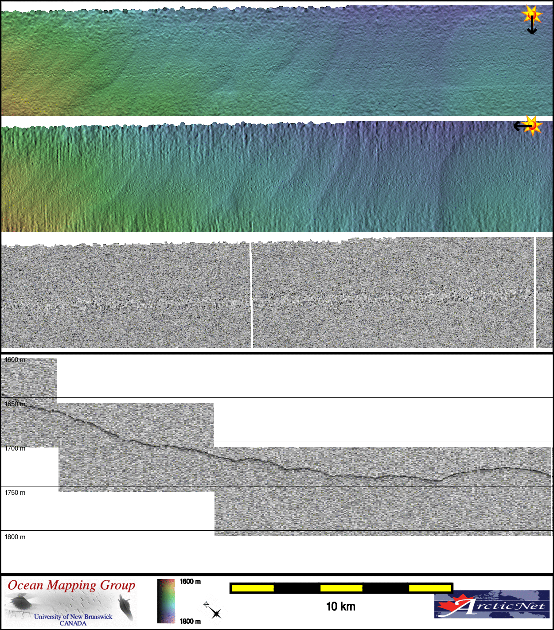Click the ArcticNet logo
Screen dimensions: 554x630
click(x=492, y=604)
